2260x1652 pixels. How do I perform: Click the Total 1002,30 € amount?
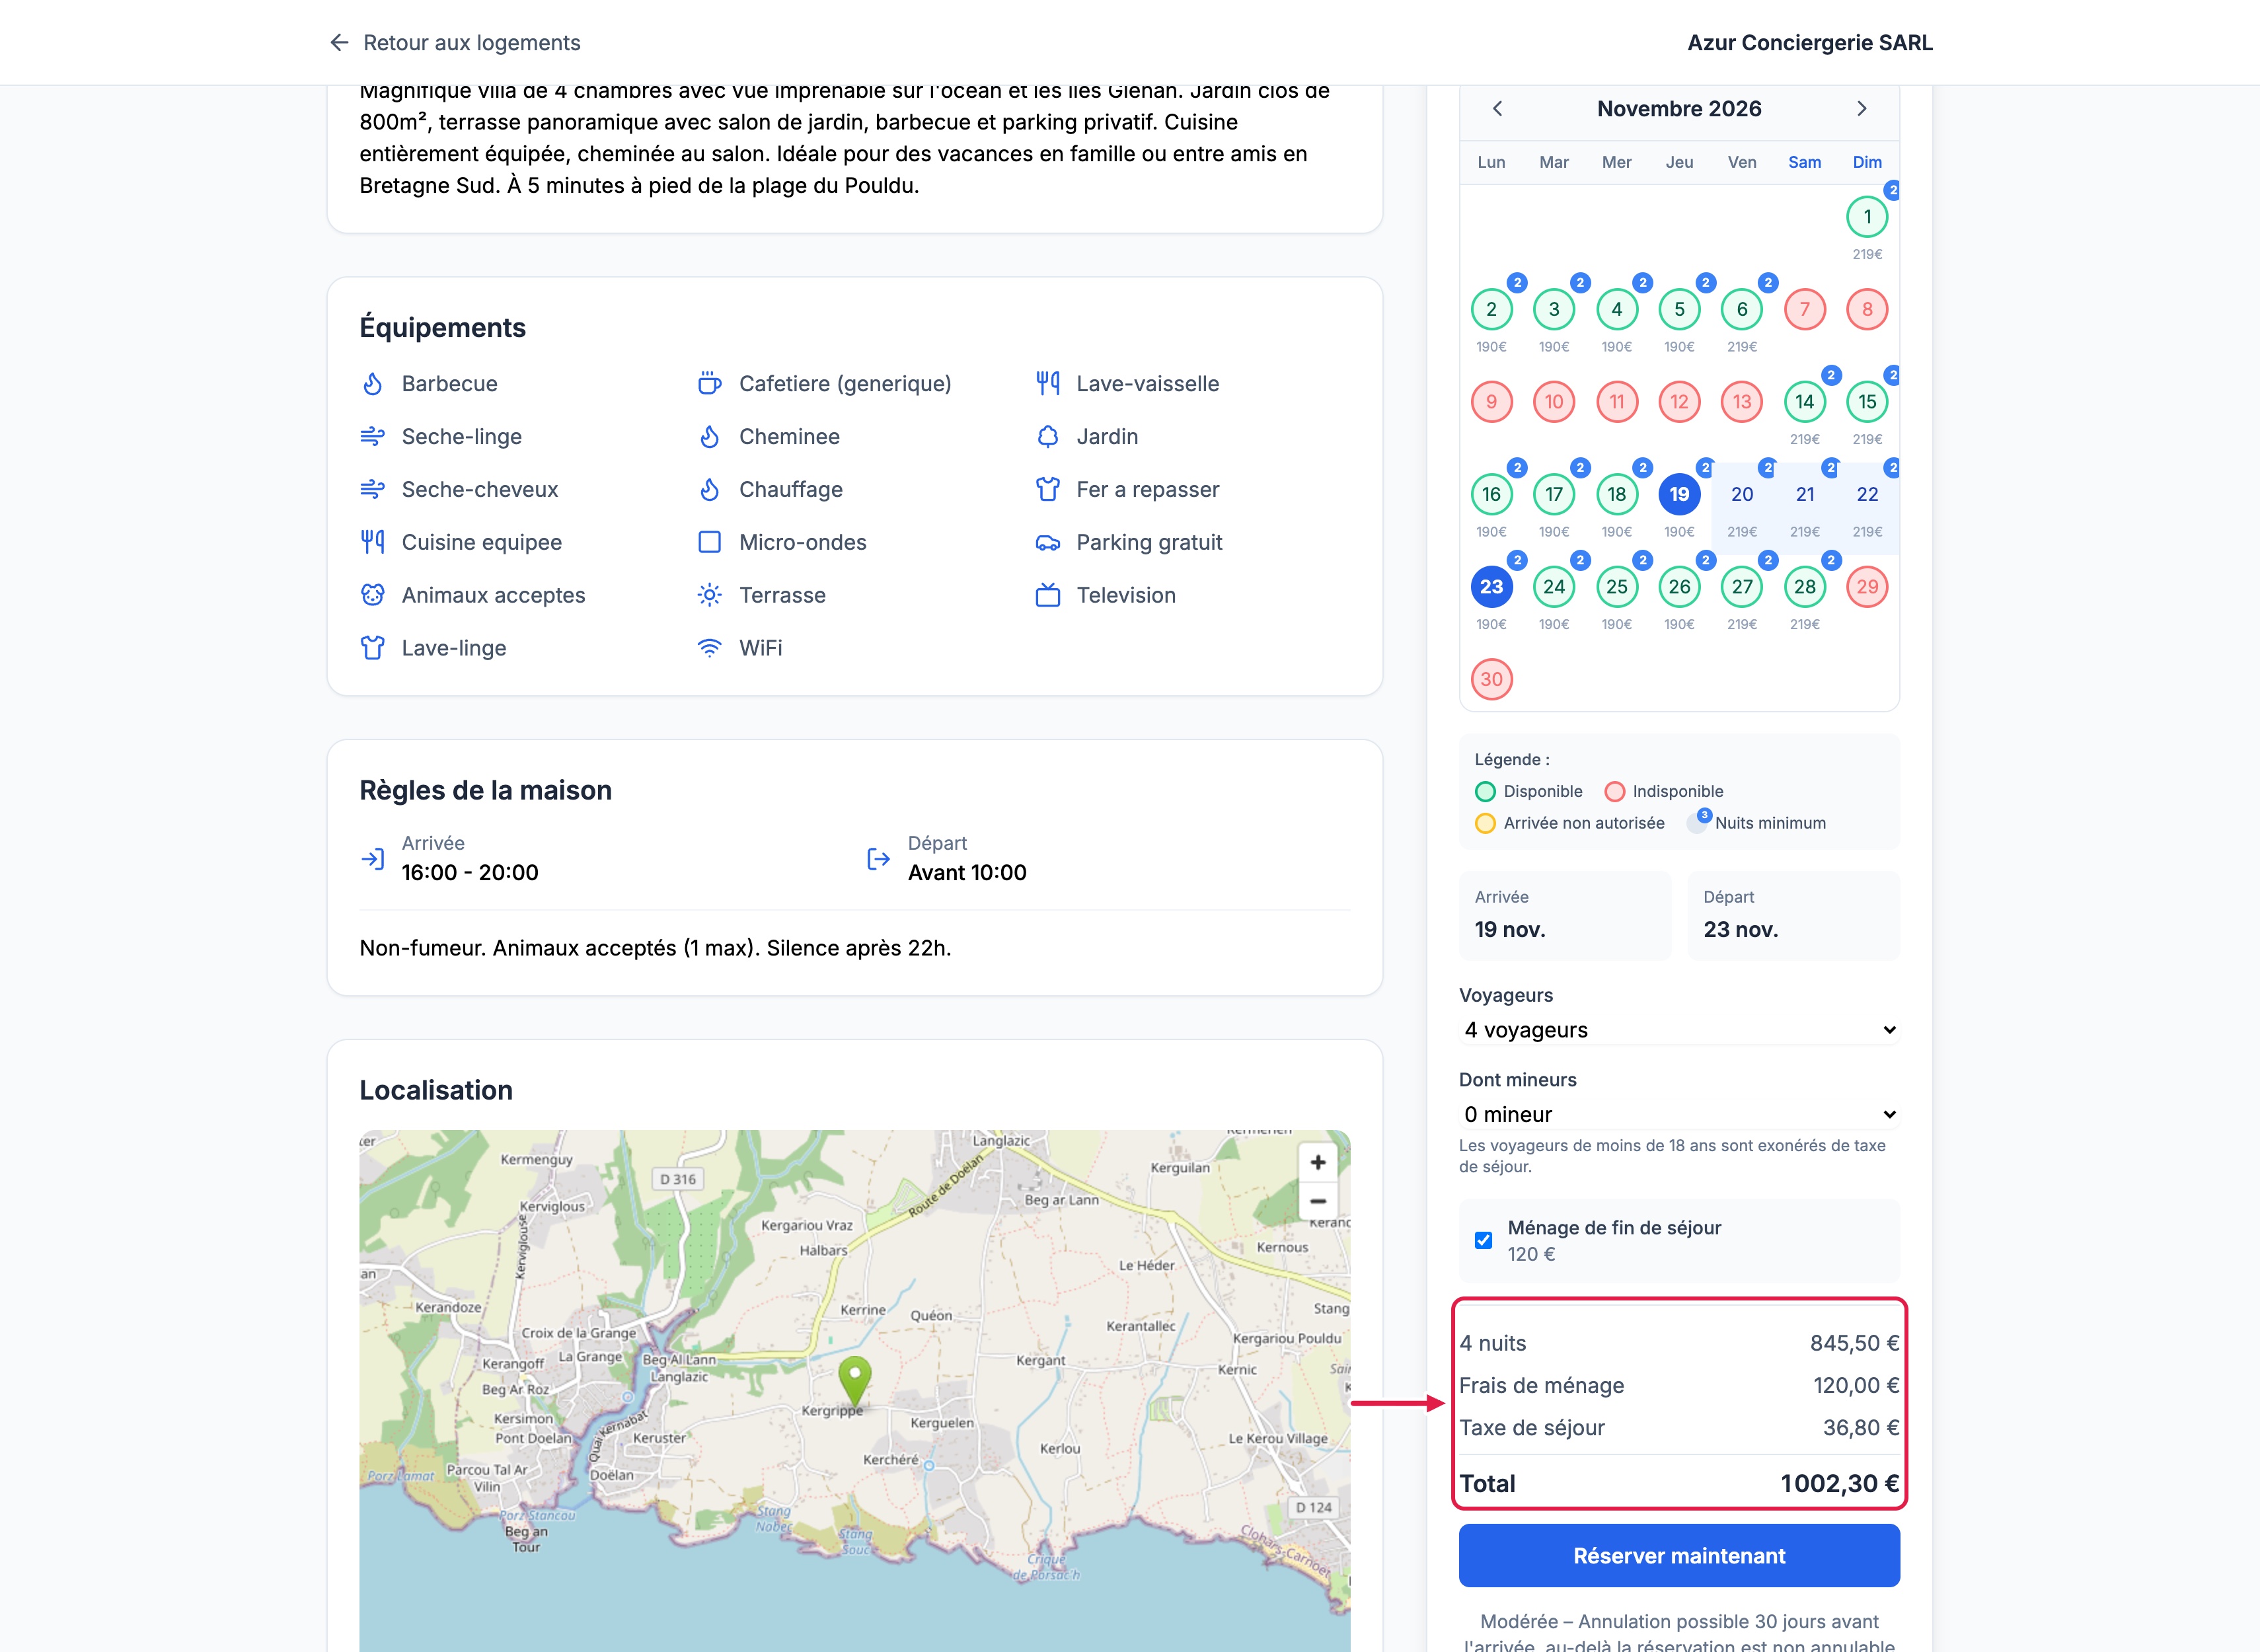[1839, 1483]
